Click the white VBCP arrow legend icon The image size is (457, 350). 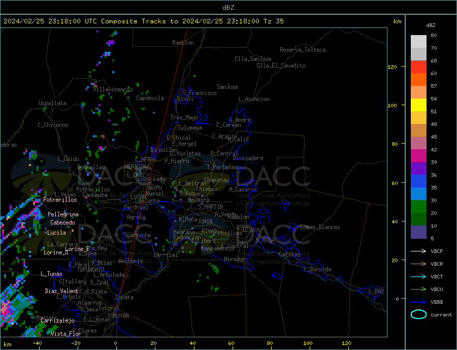point(418,251)
